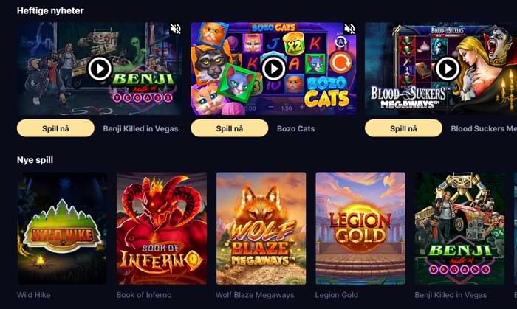Screen dimensions: 517x309
Task: Open the Wild Hike caption link
Action: click(x=34, y=295)
